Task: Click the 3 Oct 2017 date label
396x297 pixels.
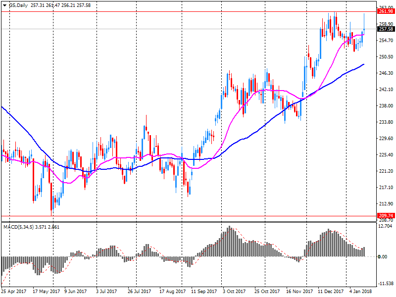Action: [x=234, y=292]
